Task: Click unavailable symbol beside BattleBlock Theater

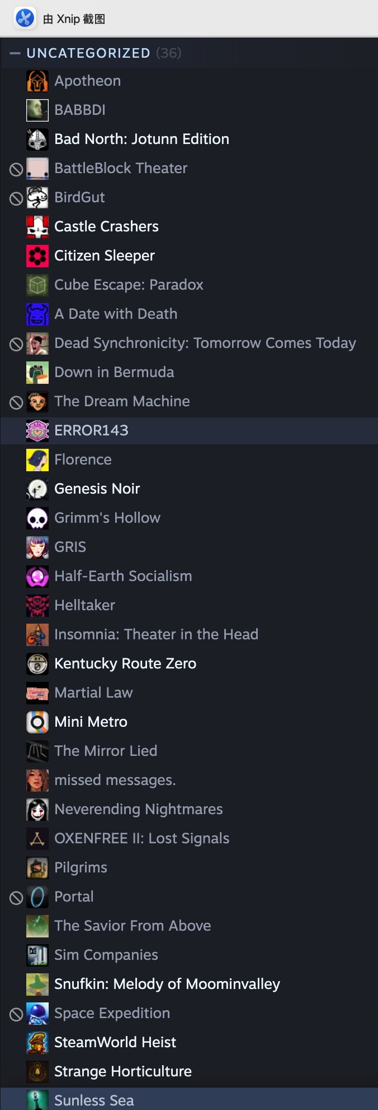Action: [x=16, y=169]
